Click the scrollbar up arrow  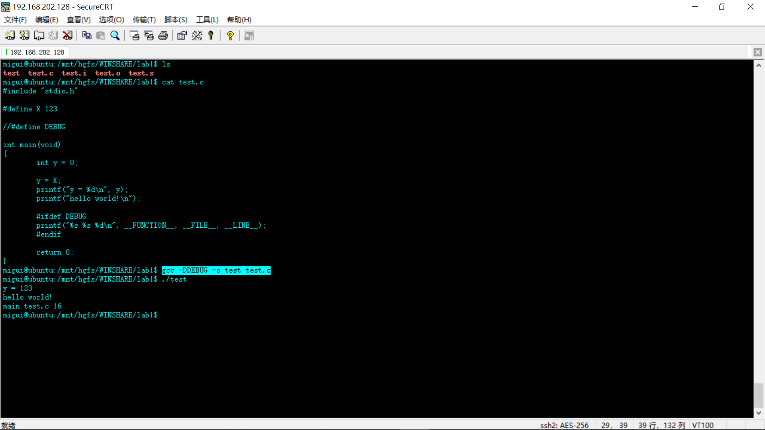point(759,65)
